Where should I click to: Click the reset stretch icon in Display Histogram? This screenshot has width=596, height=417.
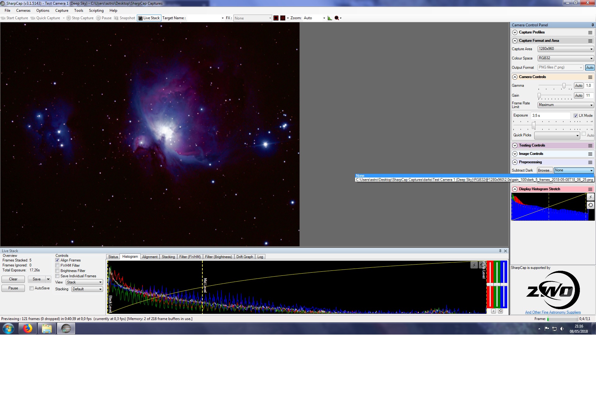590,205
